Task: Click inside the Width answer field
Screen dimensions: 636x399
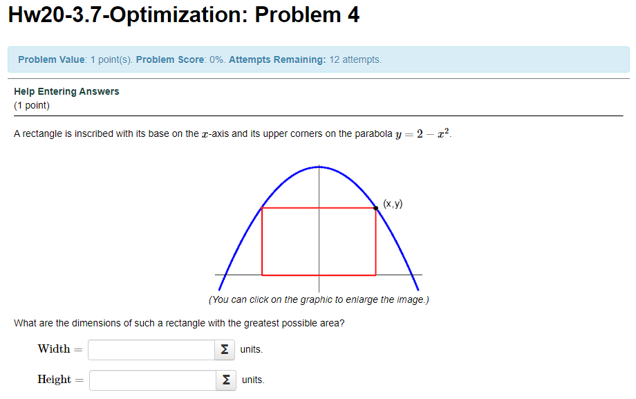Action: (x=151, y=350)
